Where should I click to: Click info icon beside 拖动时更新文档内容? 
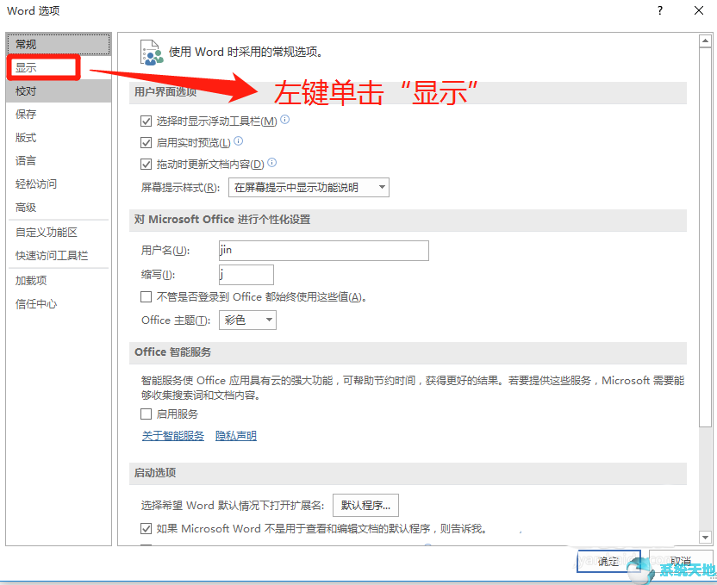click(272, 162)
